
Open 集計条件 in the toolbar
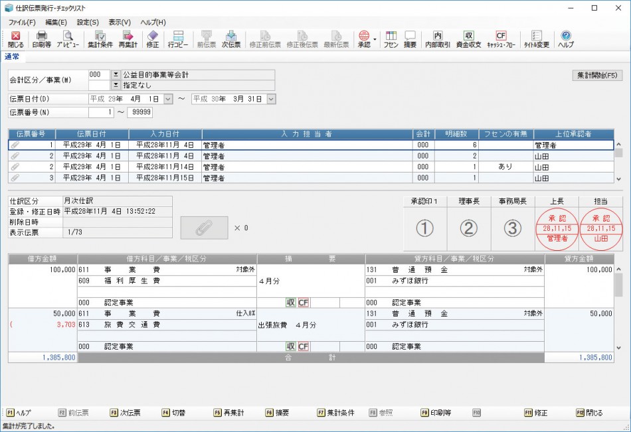coord(100,38)
